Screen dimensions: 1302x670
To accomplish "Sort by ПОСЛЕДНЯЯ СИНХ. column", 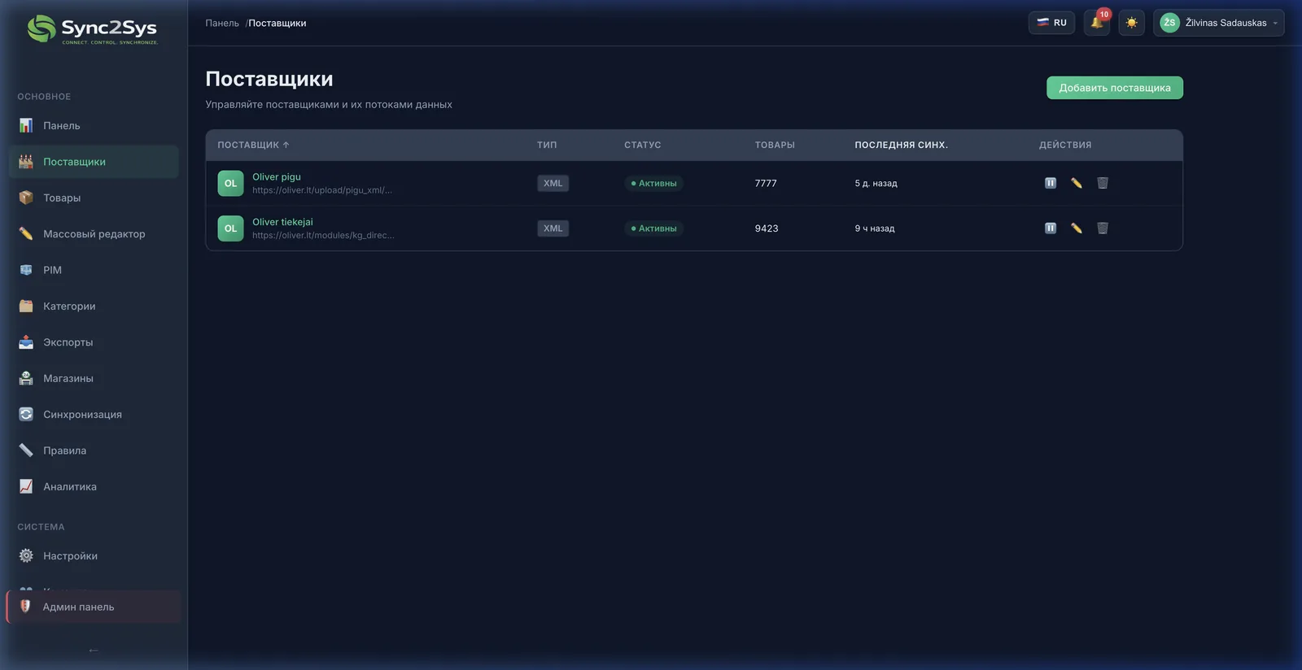I will pos(901,145).
